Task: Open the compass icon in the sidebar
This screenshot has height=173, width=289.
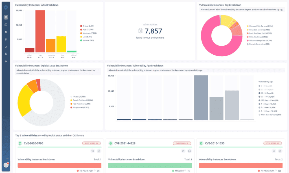Action: tap(6, 39)
